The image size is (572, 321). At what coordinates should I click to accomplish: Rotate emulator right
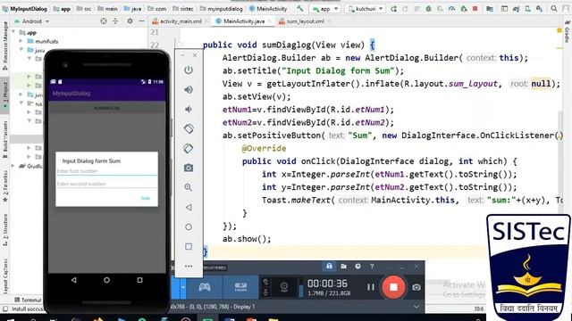coord(189,149)
